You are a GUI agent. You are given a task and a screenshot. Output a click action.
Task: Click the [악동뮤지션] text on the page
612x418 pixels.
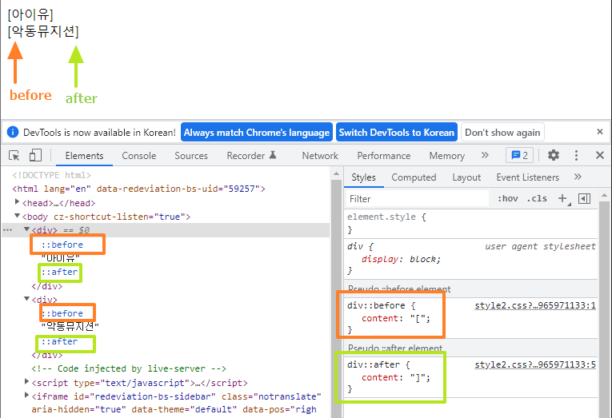click(43, 31)
